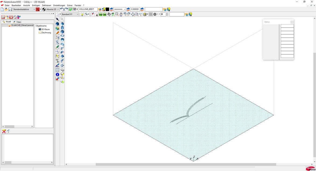
Task: Click the cube solid primitive icon
Action: (x=62, y=24)
